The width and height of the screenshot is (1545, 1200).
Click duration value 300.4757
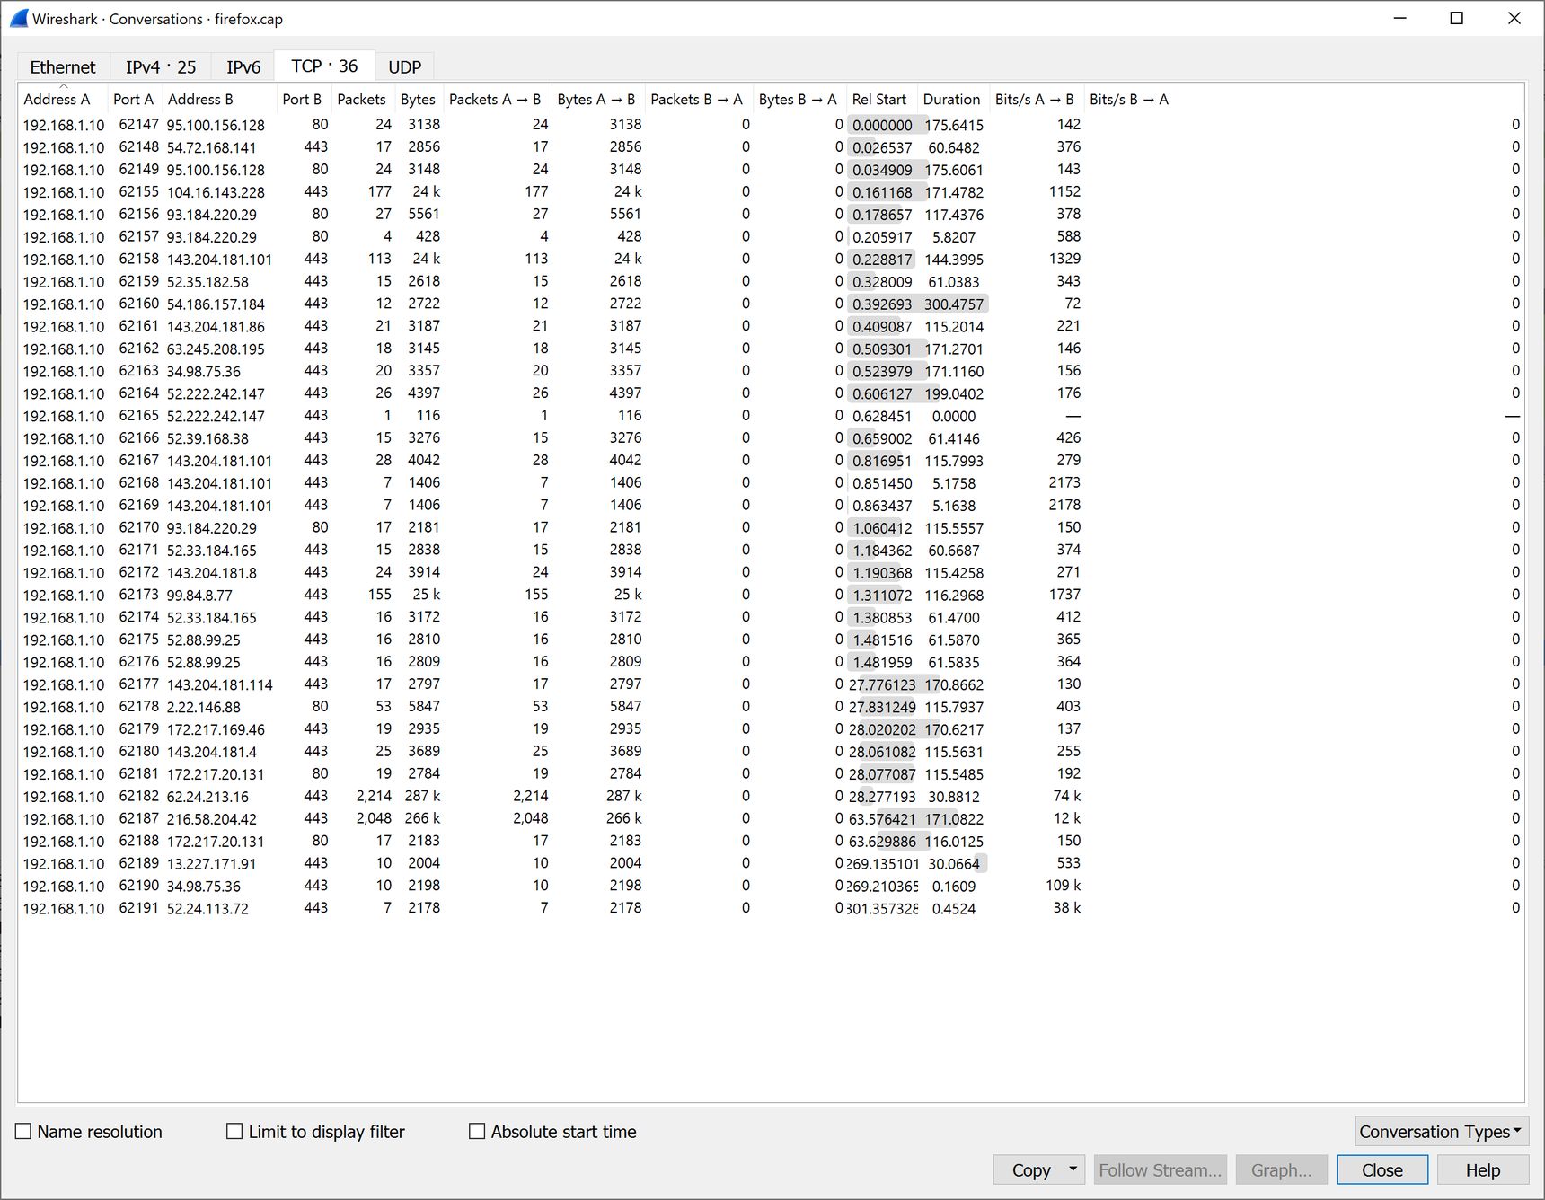[x=954, y=304]
